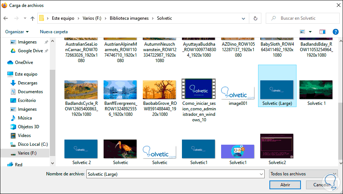Select the Solvetic ibis bird thumbnail
The image size is (343, 194).
120,149
